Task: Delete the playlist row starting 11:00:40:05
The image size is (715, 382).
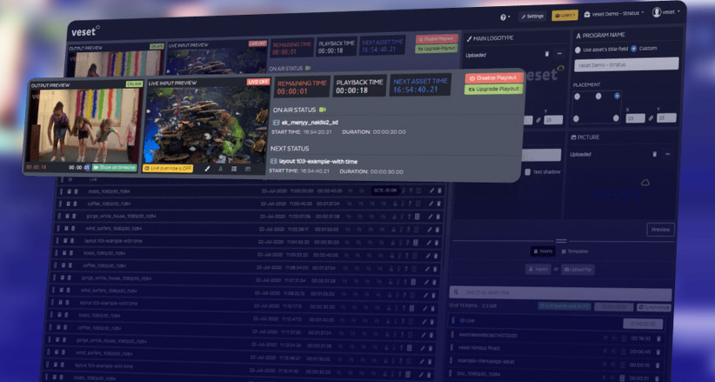Action: pyautogui.click(x=439, y=204)
